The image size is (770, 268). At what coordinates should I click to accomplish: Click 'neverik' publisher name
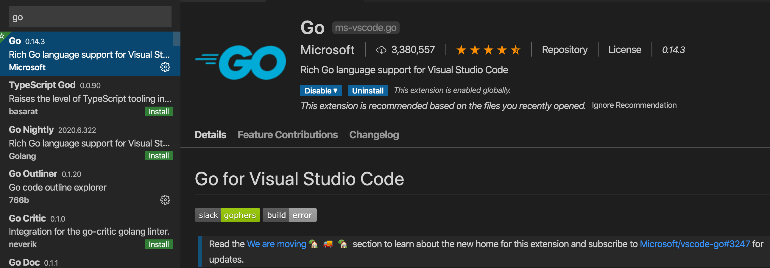coord(23,244)
